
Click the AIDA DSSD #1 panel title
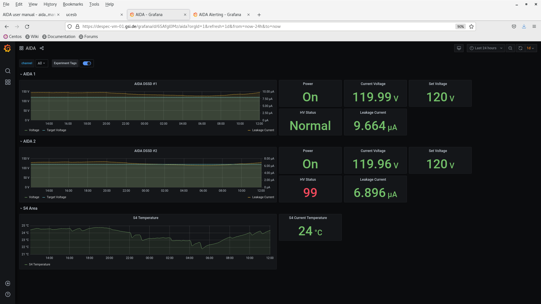tap(145, 84)
